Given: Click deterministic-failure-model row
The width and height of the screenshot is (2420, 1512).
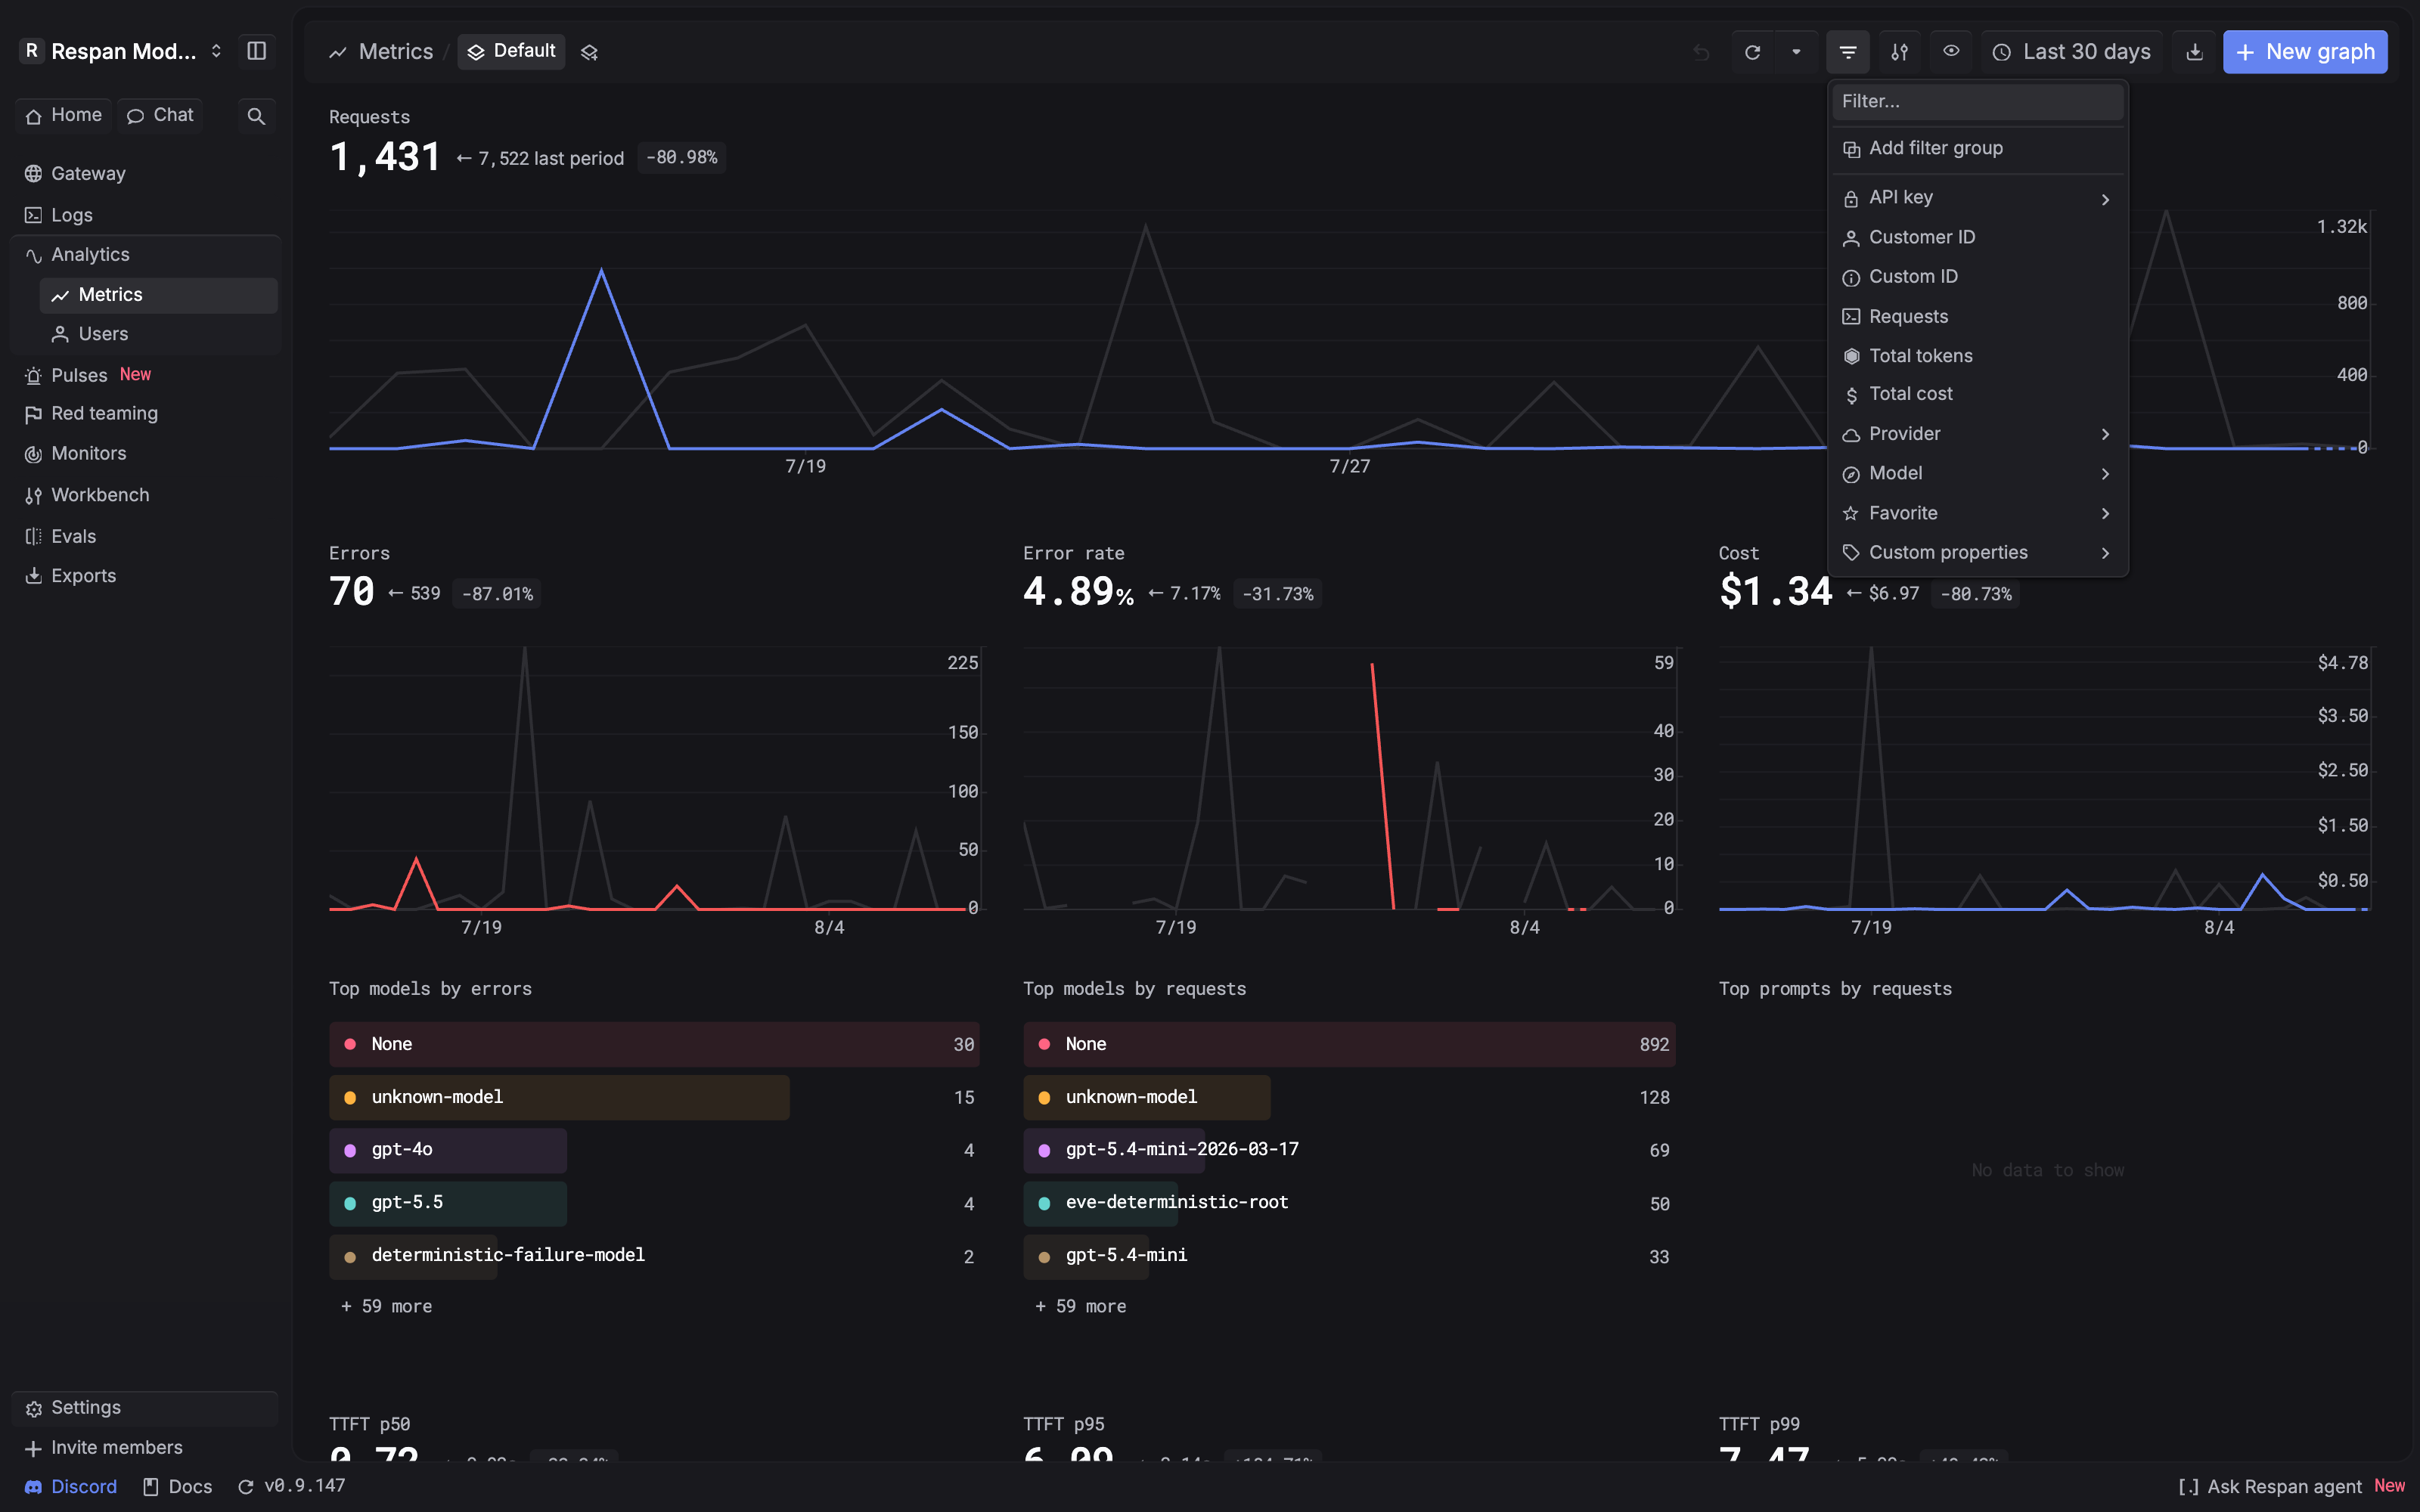Looking at the screenshot, I should click(654, 1256).
